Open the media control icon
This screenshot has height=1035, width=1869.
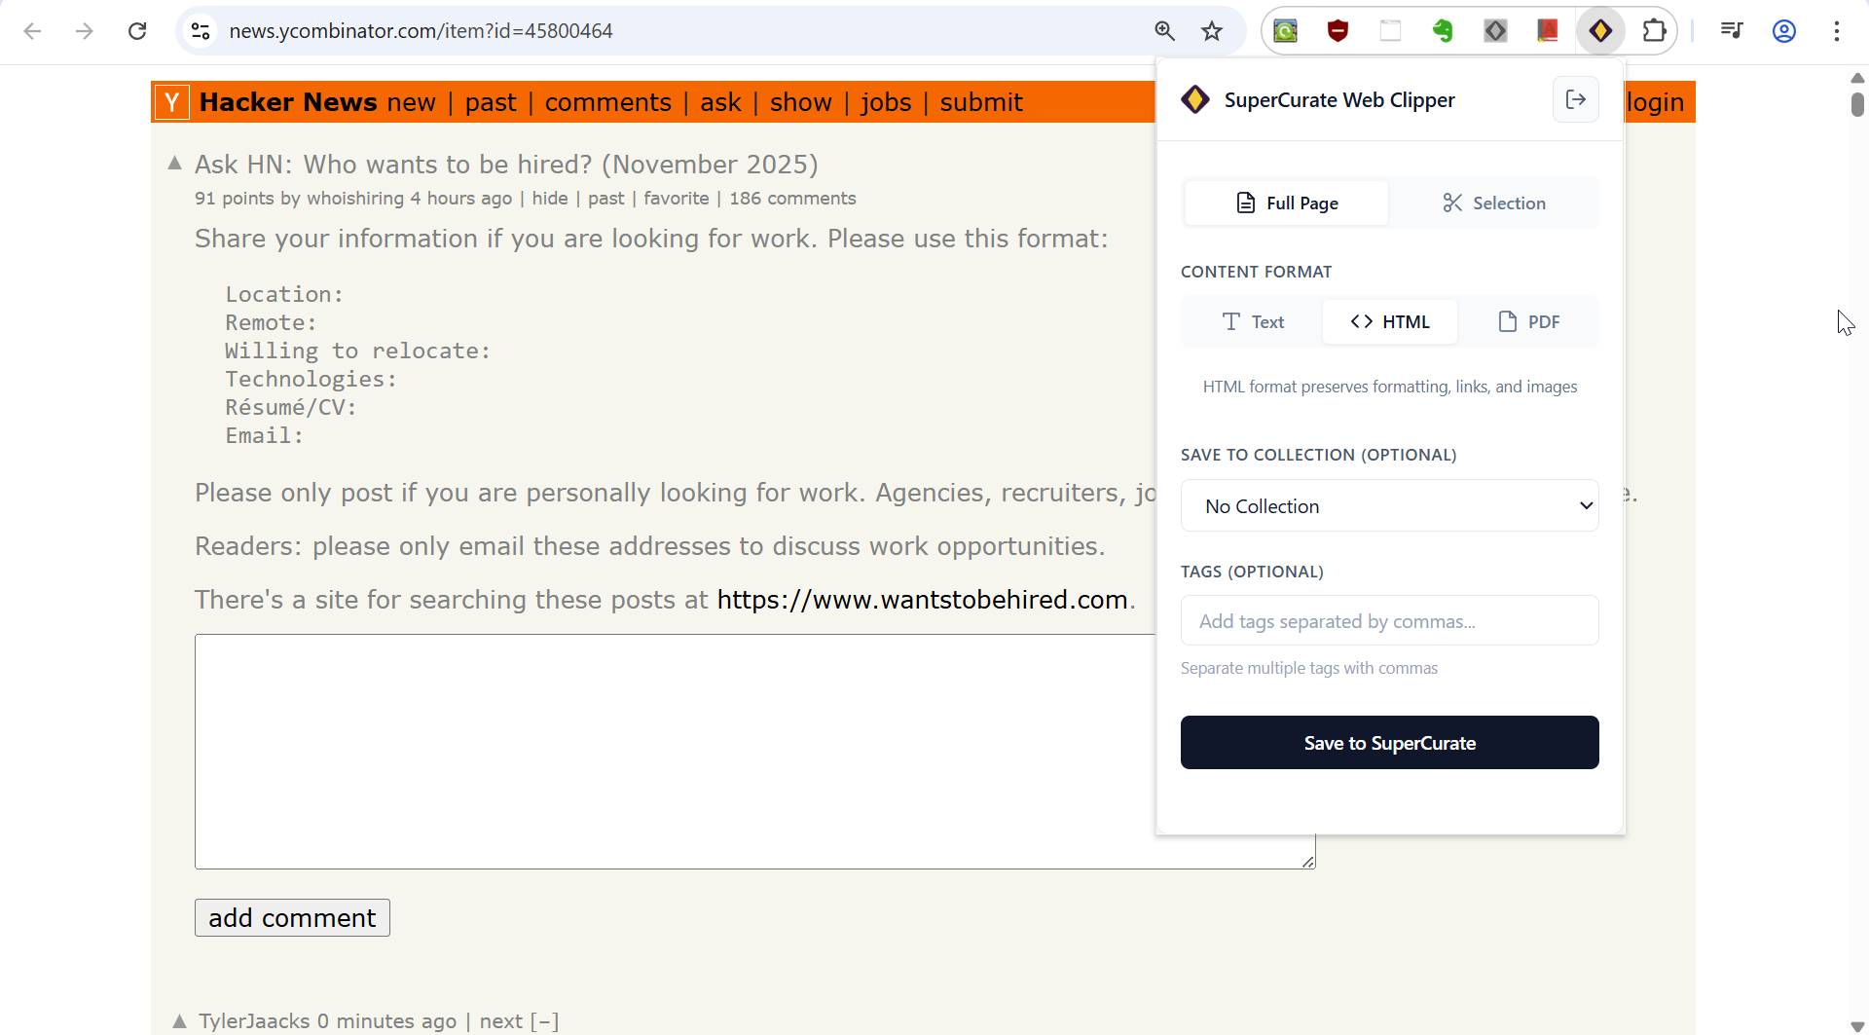tap(1732, 31)
